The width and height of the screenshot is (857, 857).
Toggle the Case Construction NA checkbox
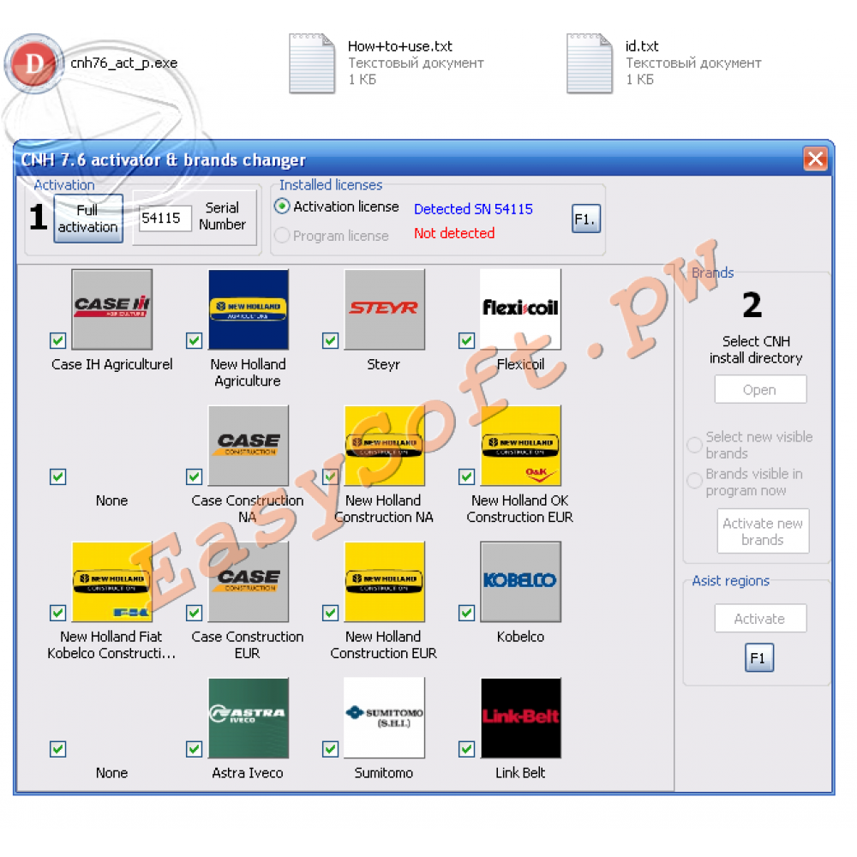tap(194, 476)
